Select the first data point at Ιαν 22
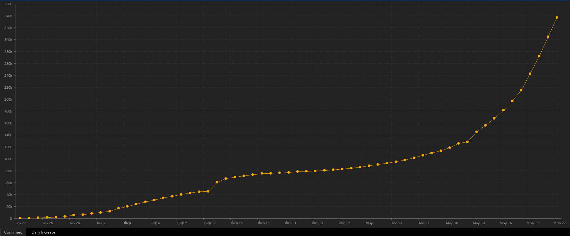This screenshot has height=236, width=570. [20, 218]
